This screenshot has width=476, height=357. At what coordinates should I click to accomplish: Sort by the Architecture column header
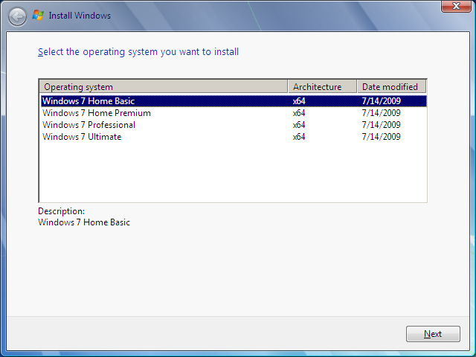[x=322, y=87]
